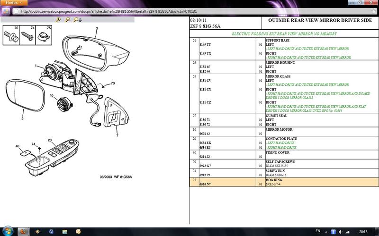Click part number 8149 TT
Screen dimensions: 379x236
[205, 45]
